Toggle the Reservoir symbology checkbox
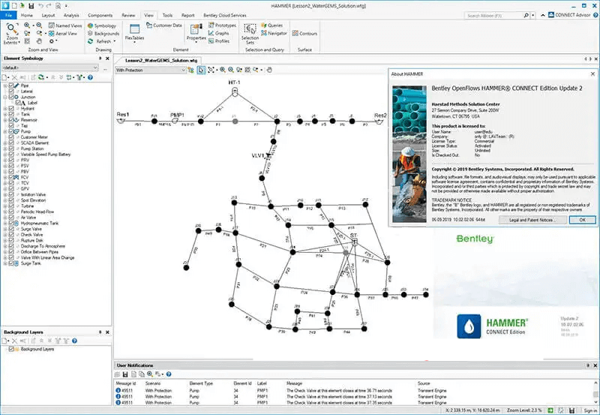This screenshot has width=600, height=415. coord(11,120)
